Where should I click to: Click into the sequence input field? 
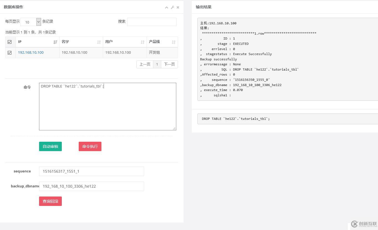[x=91, y=171]
